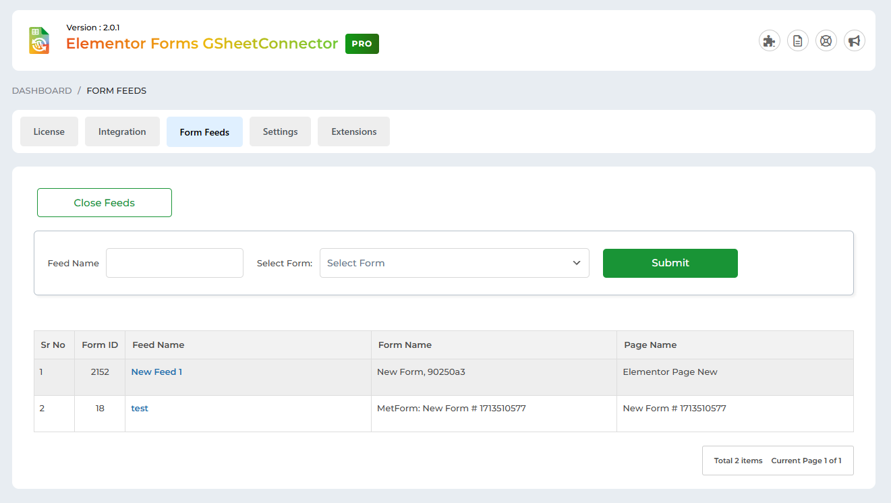Select the Form Feeds tab
The image size is (891, 503).
coord(204,132)
